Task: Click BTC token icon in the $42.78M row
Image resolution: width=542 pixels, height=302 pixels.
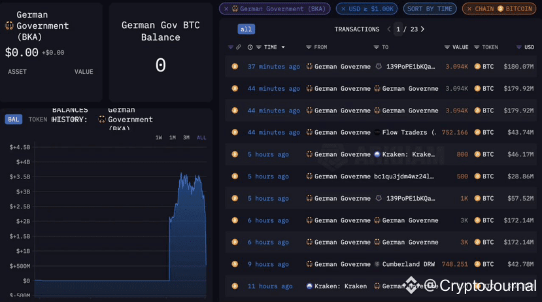Action: pos(477,264)
